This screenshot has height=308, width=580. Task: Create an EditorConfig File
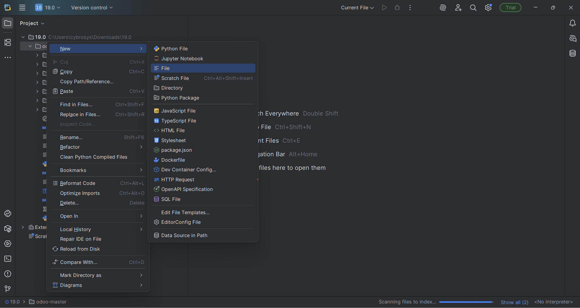203,222
